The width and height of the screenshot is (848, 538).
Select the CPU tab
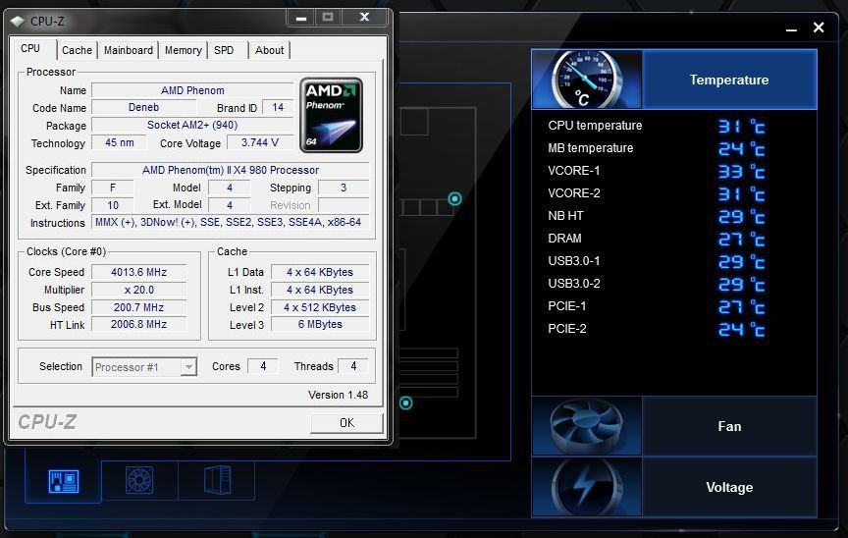pyautogui.click(x=30, y=49)
